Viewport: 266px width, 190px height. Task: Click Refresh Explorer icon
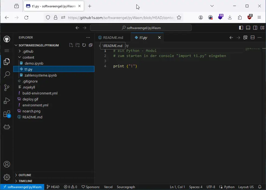[84, 45]
